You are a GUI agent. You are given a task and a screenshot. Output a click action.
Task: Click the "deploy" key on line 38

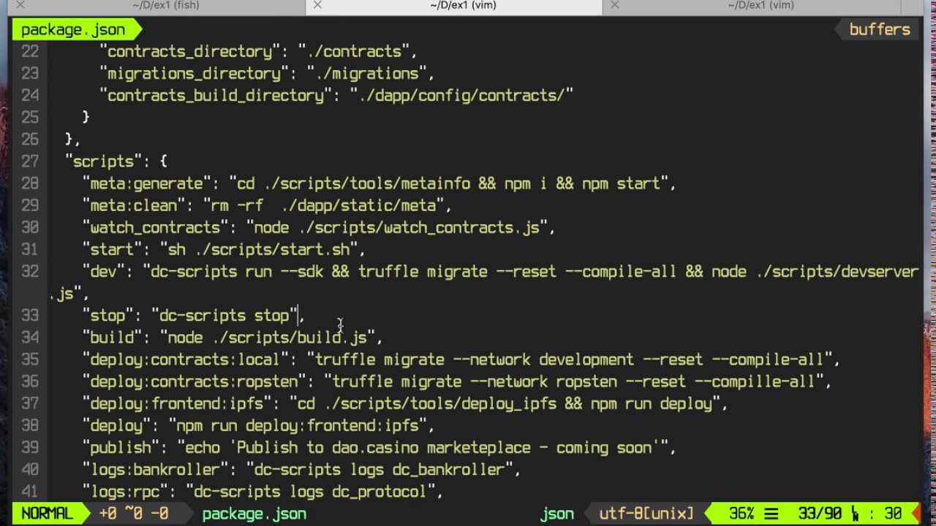(117, 426)
